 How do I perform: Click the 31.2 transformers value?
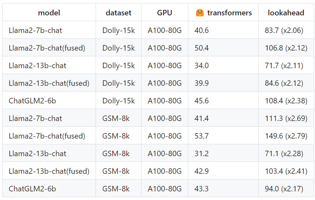click(x=201, y=153)
